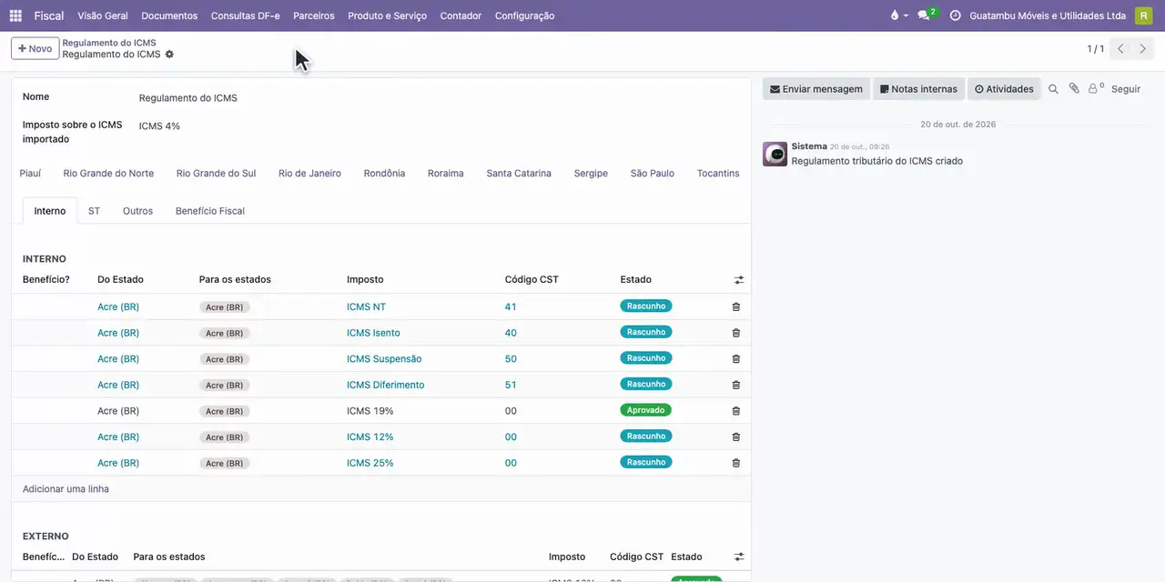Open the gear actions icon beside record title
Viewport: 1165px width, 582px height.
[169, 55]
